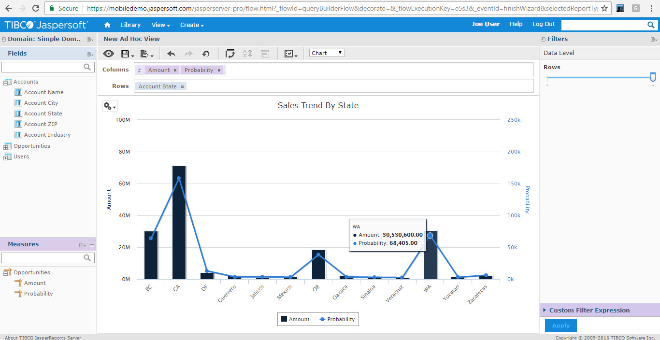Click the switch group pivot icon

click(x=230, y=54)
